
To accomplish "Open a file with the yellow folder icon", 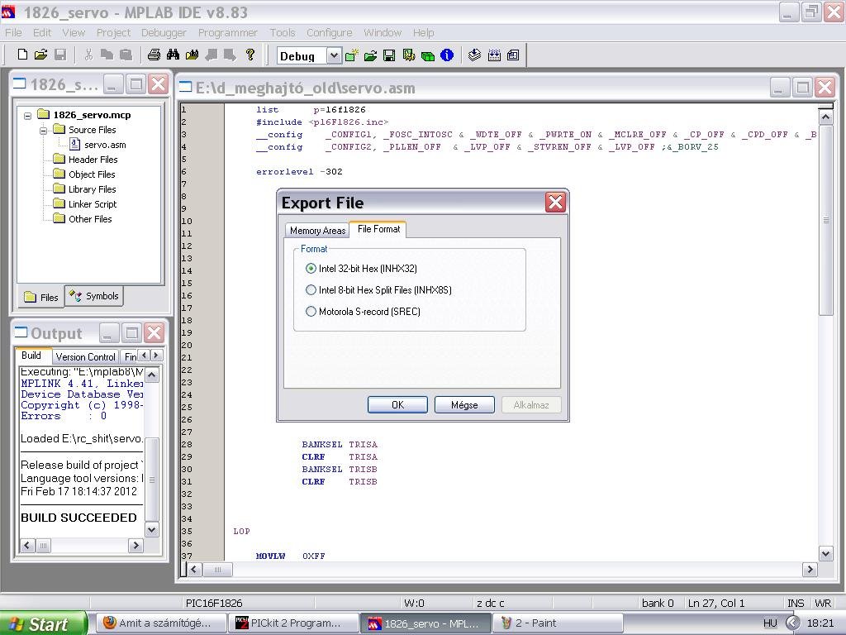I will pyautogui.click(x=41, y=55).
